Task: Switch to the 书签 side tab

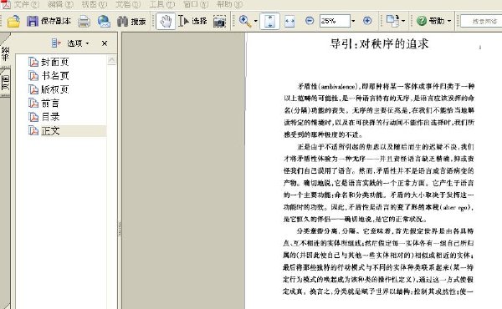Action: click(x=5, y=53)
